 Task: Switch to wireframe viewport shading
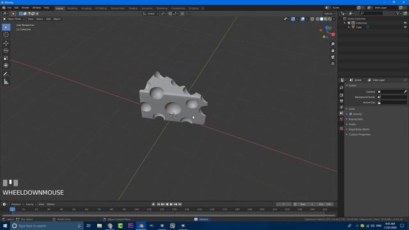pyautogui.click(x=318, y=19)
